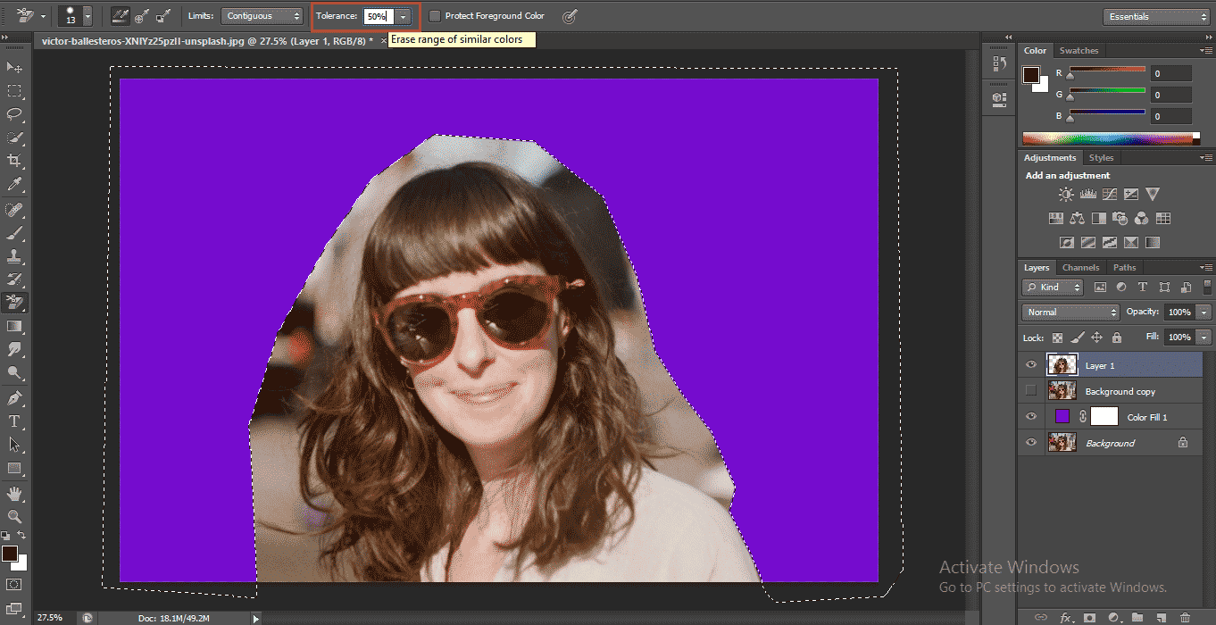Image resolution: width=1216 pixels, height=625 pixels.
Task: Select the Horizontal Type tool
Action: pos(14,421)
